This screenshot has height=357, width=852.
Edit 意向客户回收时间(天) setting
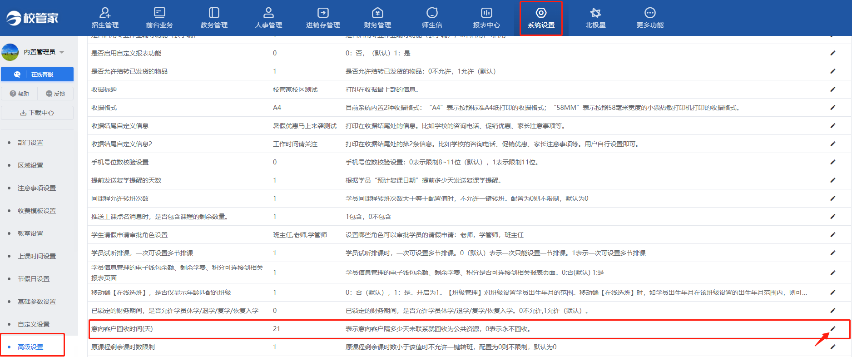(x=833, y=329)
